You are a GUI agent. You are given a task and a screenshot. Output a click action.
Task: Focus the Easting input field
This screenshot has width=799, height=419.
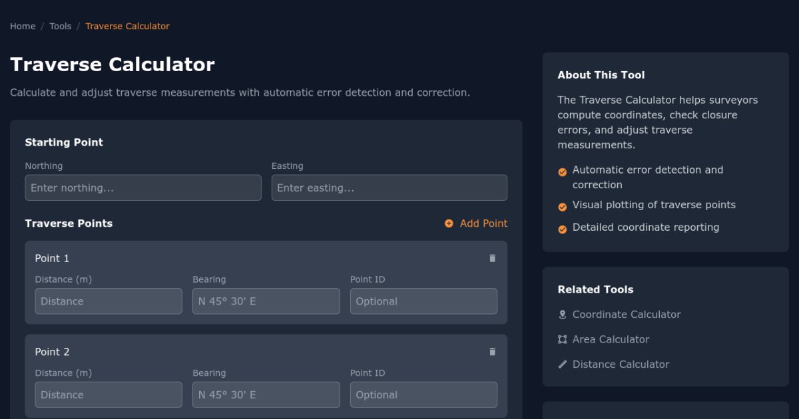(389, 188)
